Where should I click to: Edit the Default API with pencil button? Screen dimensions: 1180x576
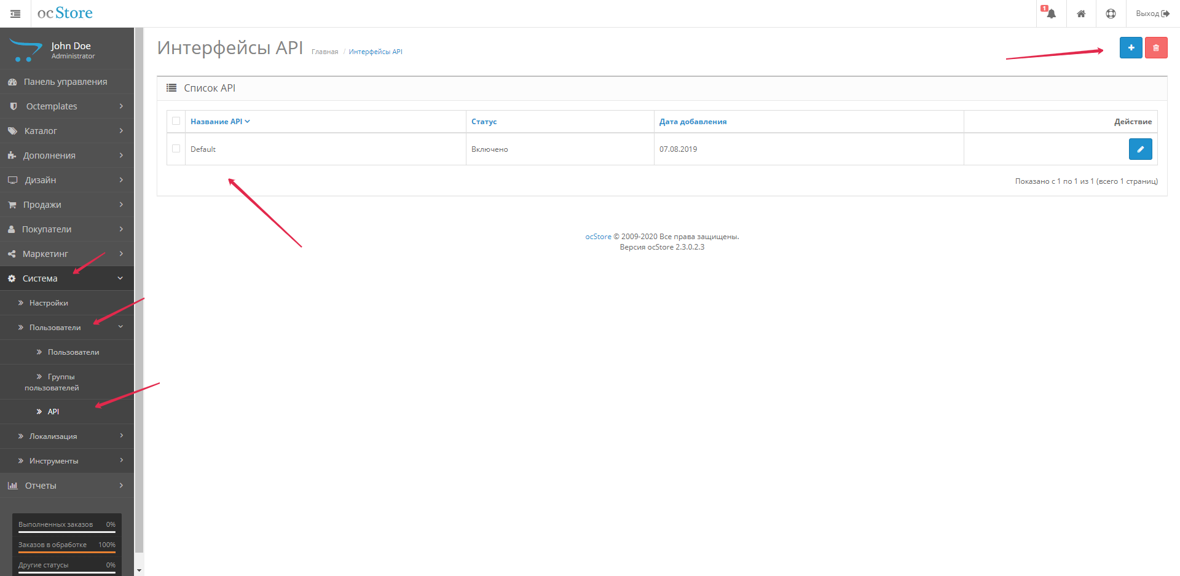point(1140,149)
